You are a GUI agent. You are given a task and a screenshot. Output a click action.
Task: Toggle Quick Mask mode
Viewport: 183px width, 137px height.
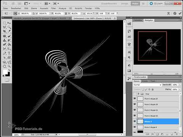(7, 80)
